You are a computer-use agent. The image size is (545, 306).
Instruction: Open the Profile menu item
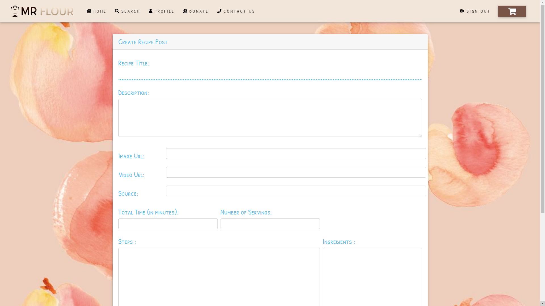(164, 11)
